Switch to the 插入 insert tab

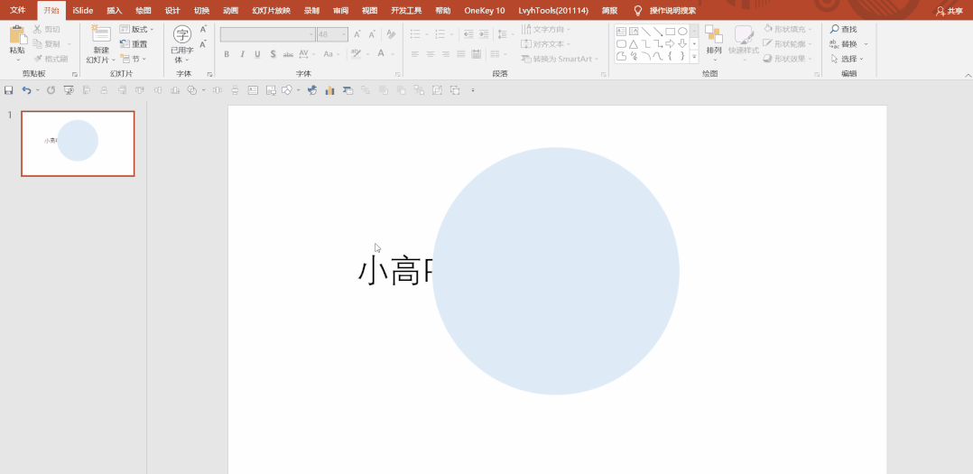pyautogui.click(x=114, y=11)
